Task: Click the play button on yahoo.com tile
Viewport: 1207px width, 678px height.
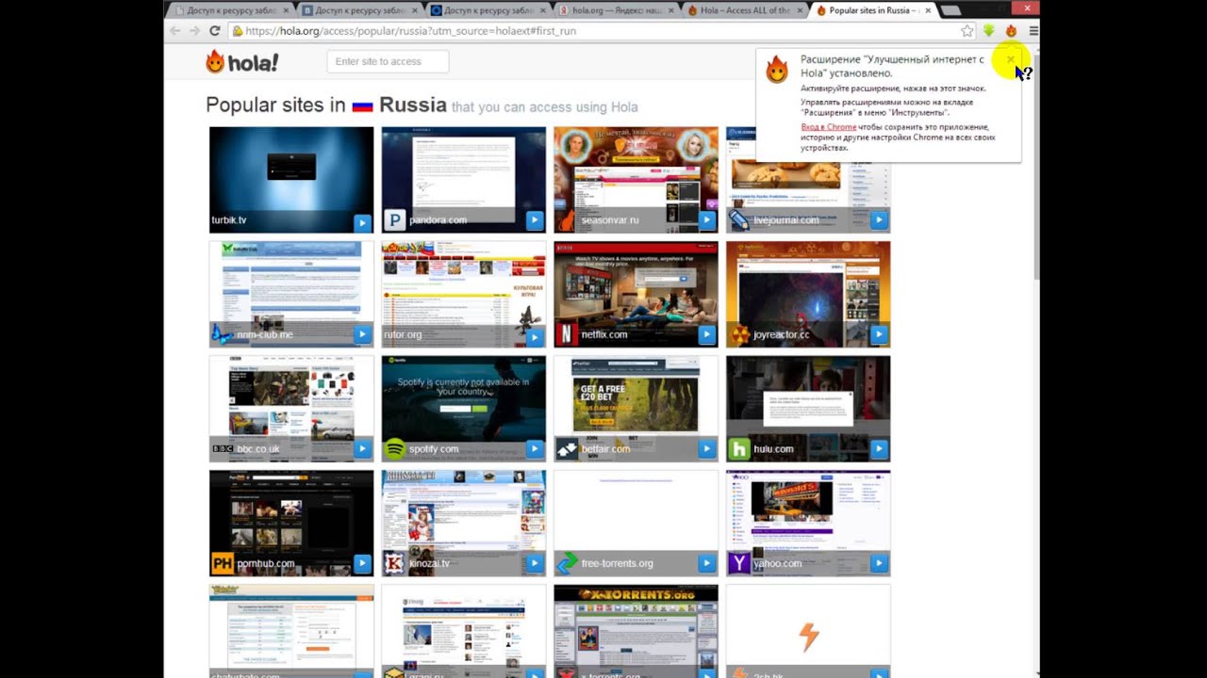Action: pos(879,564)
